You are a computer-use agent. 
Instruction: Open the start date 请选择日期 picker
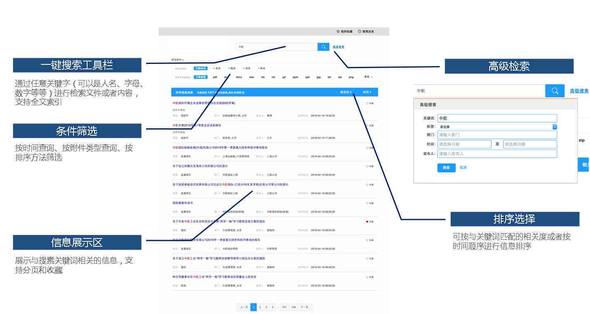coord(464,144)
